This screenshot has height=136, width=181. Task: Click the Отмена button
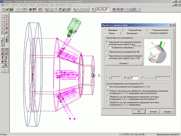[x=153, y=112]
